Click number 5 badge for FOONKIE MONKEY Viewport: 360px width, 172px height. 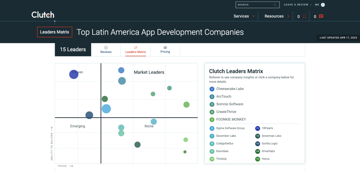[212, 119]
